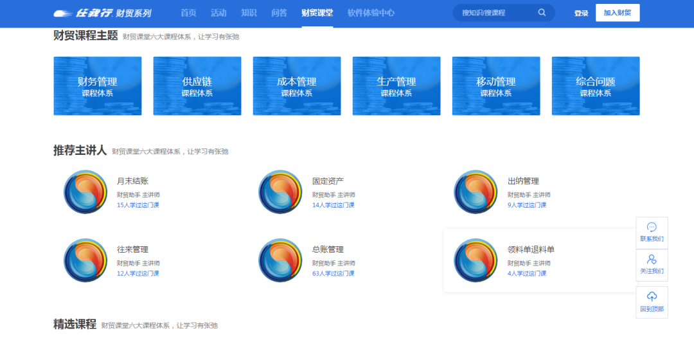This screenshot has width=694, height=342.
Task: Click the 领料单退料单 avatar icon
Action: (x=476, y=260)
